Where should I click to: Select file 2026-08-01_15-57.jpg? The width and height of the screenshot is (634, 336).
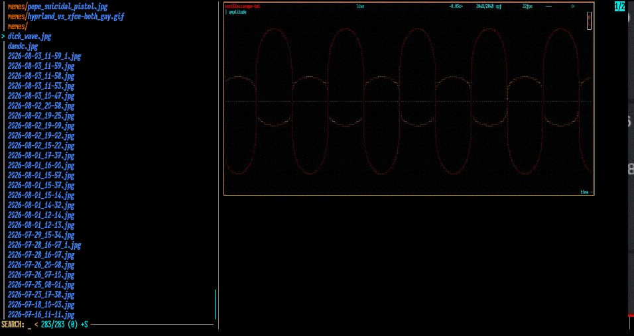pos(41,176)
